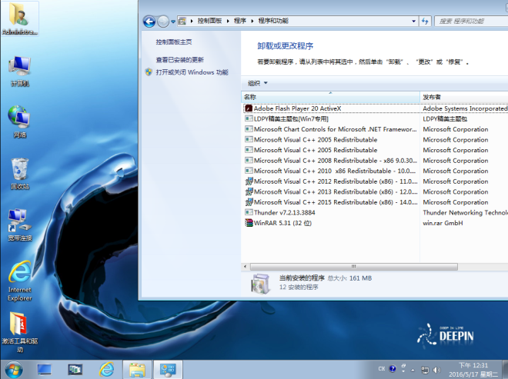Open recent pages dropdown next to Forward
This screenshot has width=508, height=379.
(x=173, y=22)
